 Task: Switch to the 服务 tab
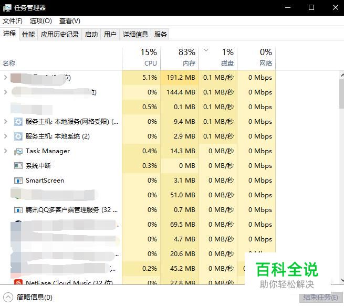click(160, 35)
